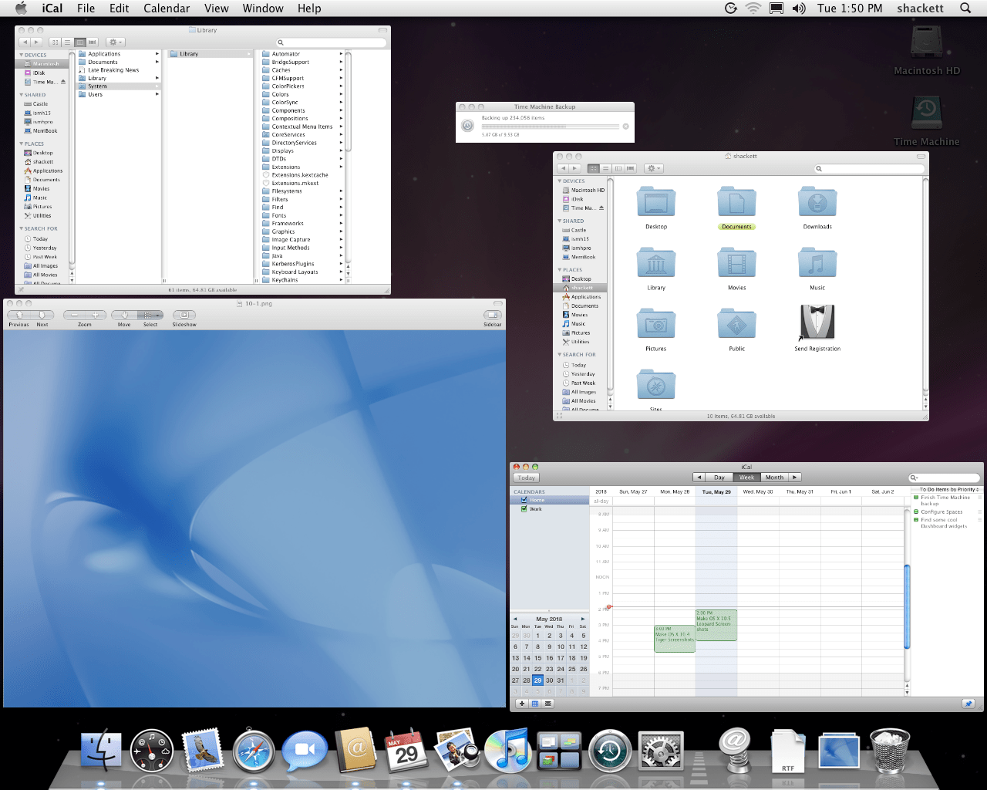The width and height of the screenshot is (987, 790).
Task: Select the Move hand tool in Preview
Action: (x=124, y=315)
